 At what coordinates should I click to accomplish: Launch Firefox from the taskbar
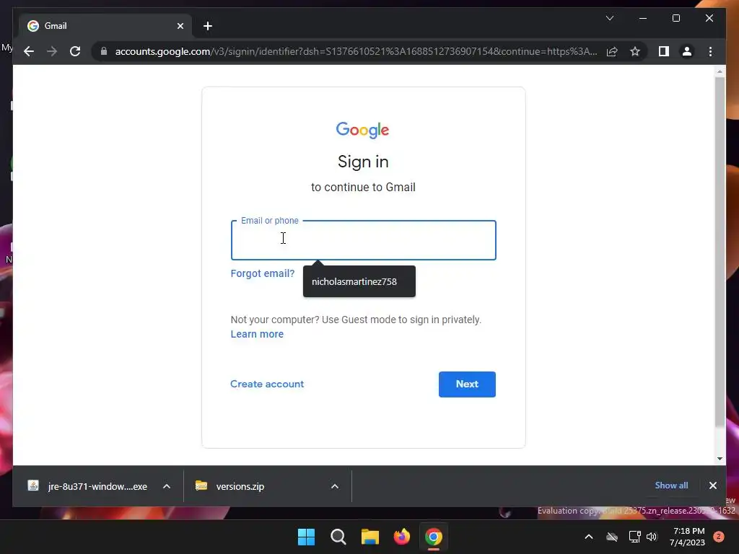point(402,537)
